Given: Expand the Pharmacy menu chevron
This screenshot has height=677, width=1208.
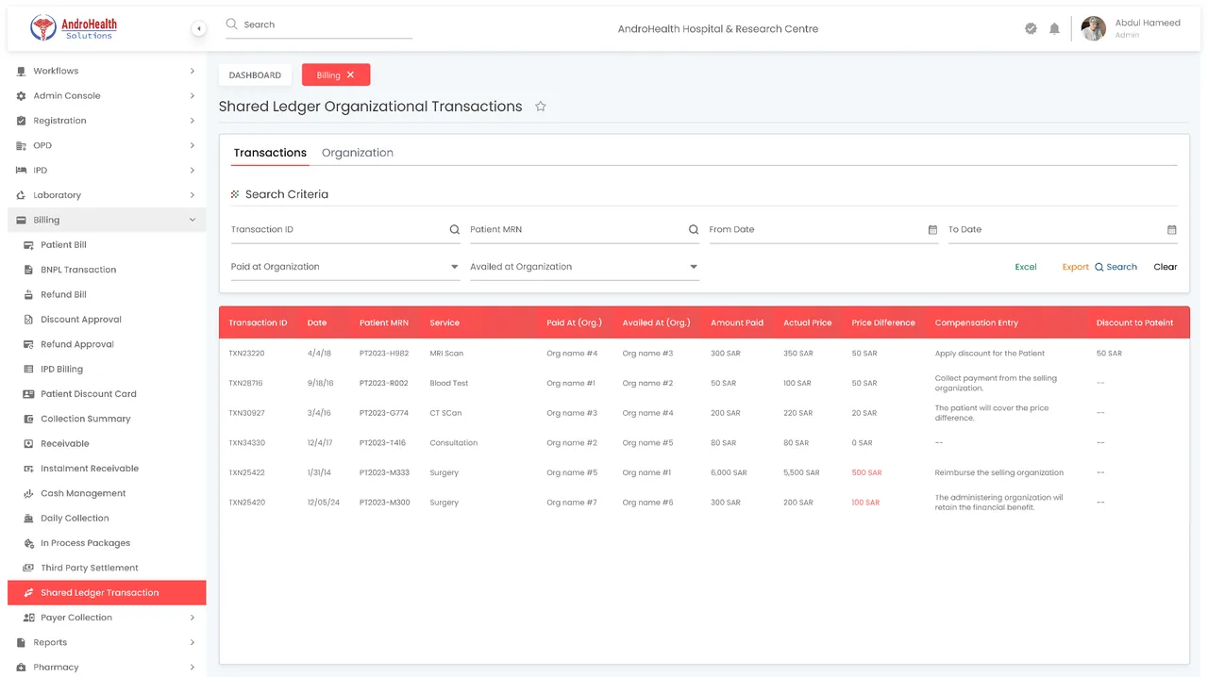Looking at the screenshot, I should click(192, 667).
